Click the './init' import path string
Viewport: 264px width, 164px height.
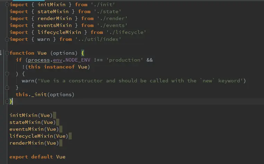click(103, 4)
